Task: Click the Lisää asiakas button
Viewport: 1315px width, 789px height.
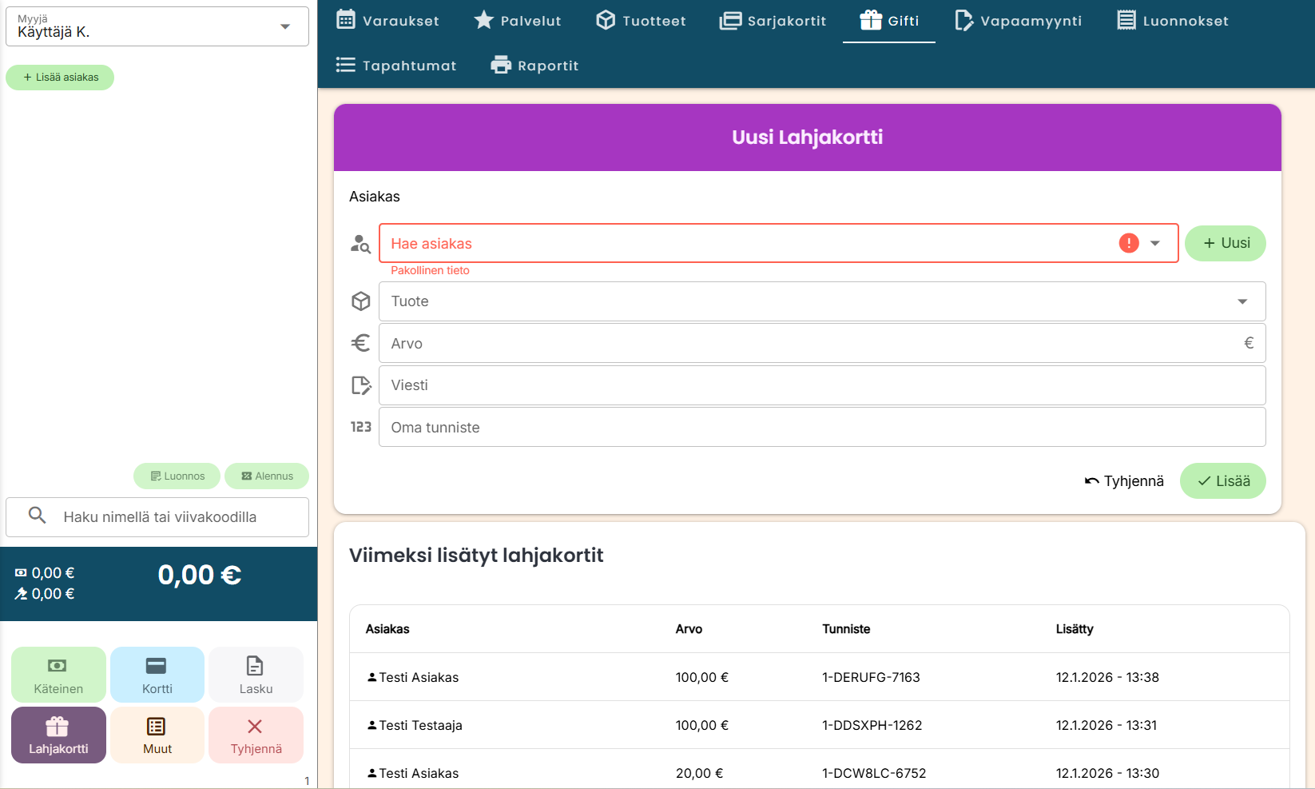Action: tap(60, 78)
